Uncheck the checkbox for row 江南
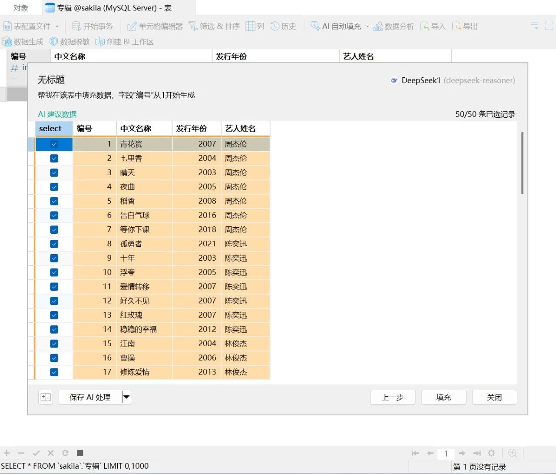This screenshot has height=474, width=556. (54, 344)
